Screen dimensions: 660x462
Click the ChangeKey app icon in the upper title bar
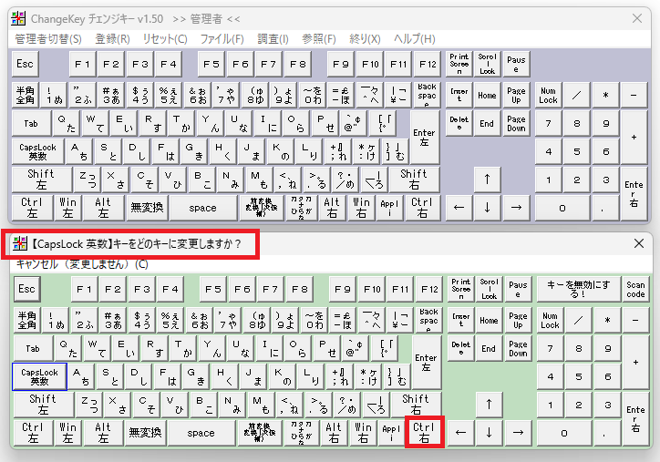tap(18, 18)
